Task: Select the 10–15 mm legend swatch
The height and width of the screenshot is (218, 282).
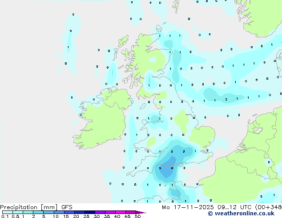Action: (x=59, y=212)
